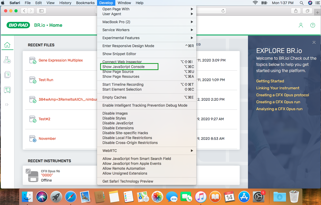321x205 pixels.
Task: Expand the sidebar with arrow icon
Action: click(x=7, y=105)
